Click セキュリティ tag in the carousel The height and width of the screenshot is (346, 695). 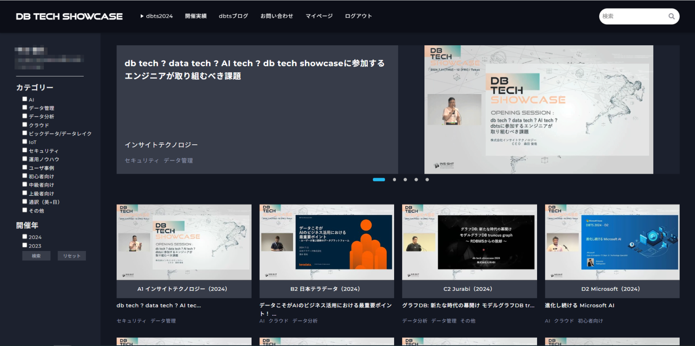pos(142,161)
